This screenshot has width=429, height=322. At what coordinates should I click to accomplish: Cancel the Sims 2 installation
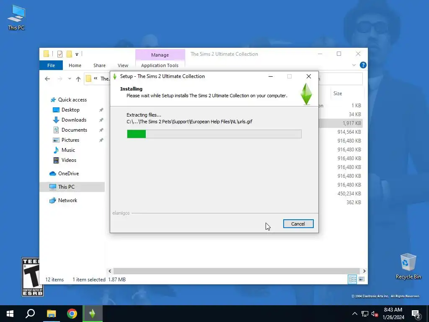click(x=298, y=224)
